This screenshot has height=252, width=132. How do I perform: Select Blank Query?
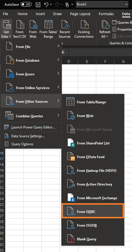pos(93,239)
